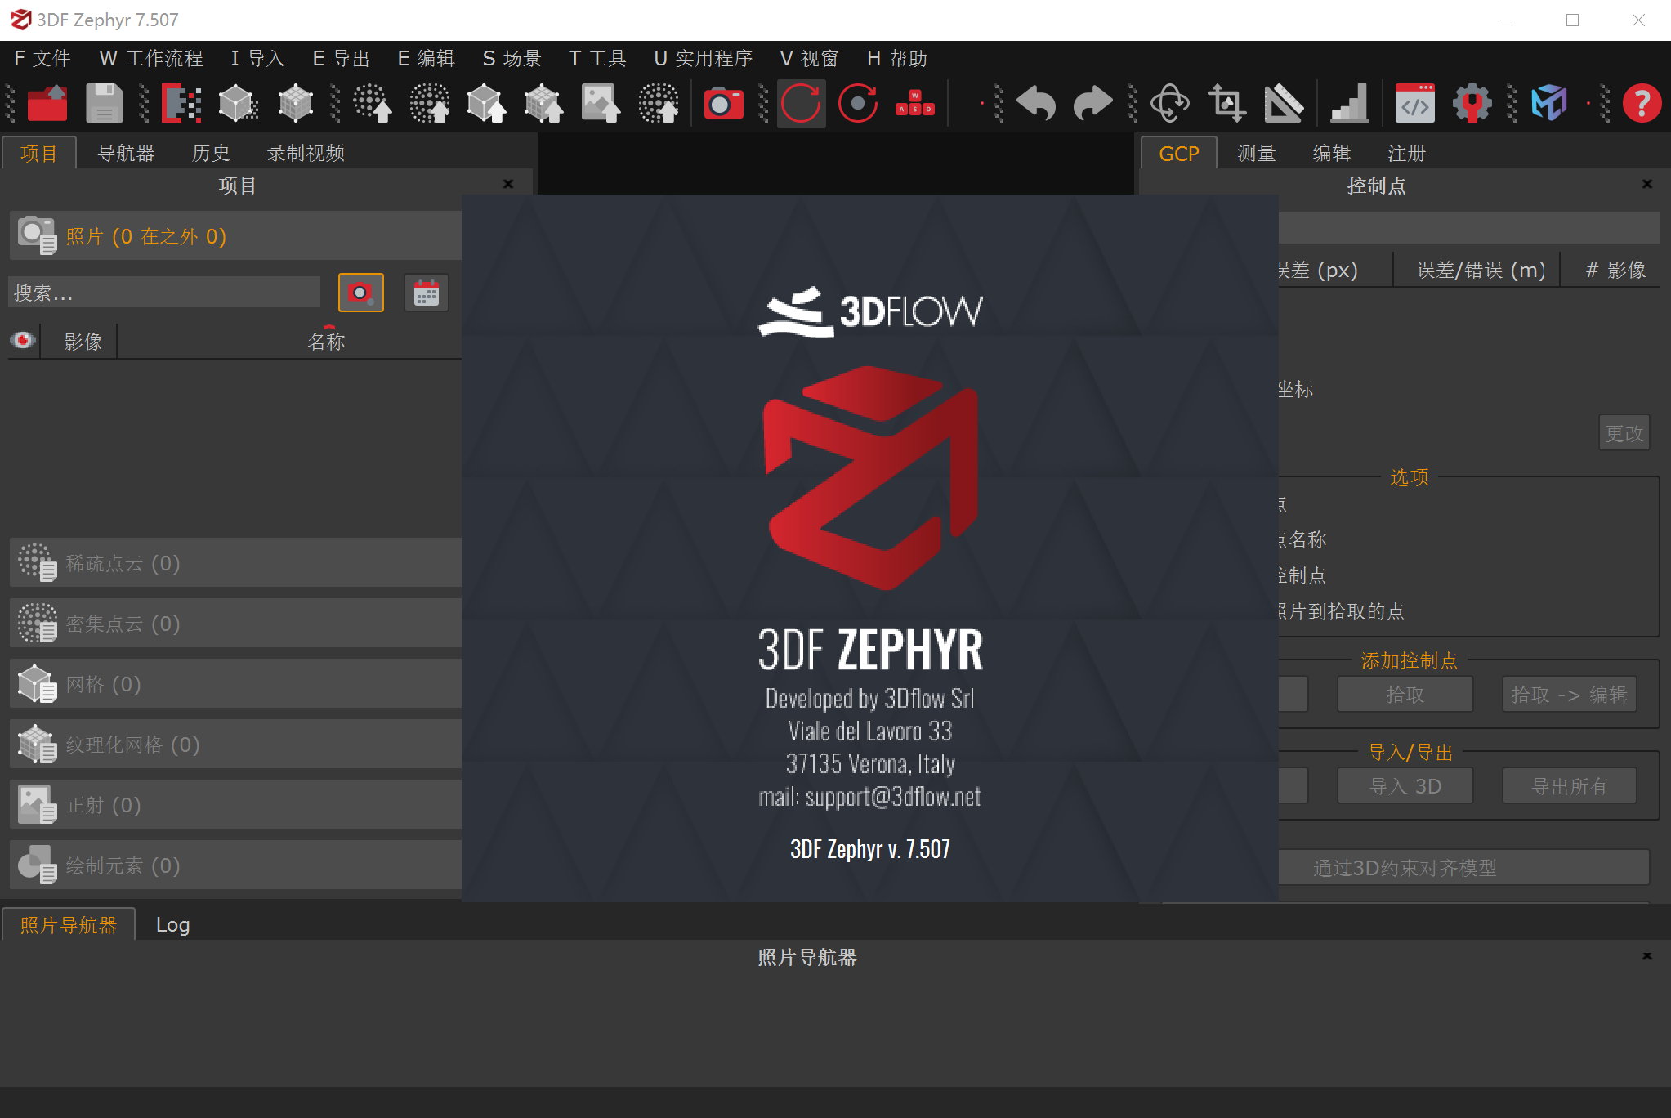Click the gray staircase bars icon
The height and width of the screenshot is (1118, 1671).
(1350, 104)
